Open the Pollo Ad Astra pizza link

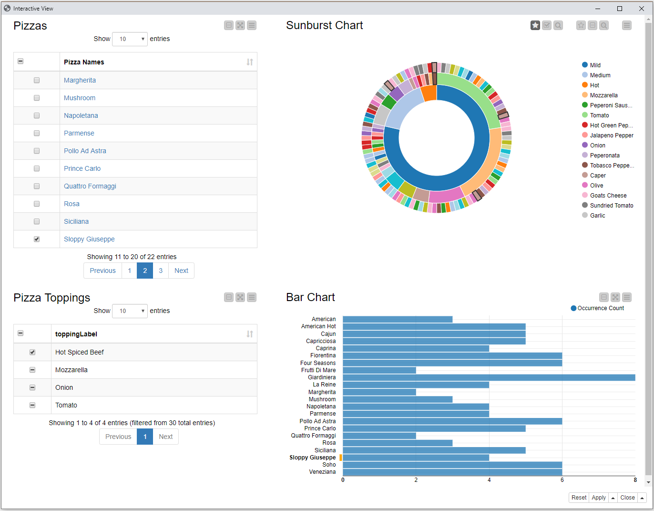(x=85, y=151)
